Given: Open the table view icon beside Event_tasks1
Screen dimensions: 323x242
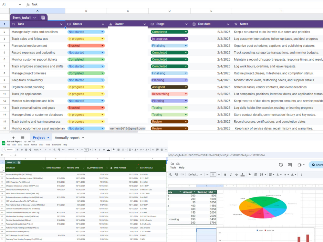Looking at the screenshot, I should 43,18.
